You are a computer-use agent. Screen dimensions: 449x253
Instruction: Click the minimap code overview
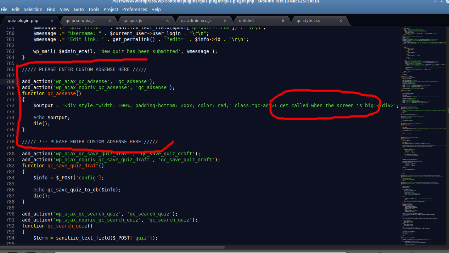point(423,134)
